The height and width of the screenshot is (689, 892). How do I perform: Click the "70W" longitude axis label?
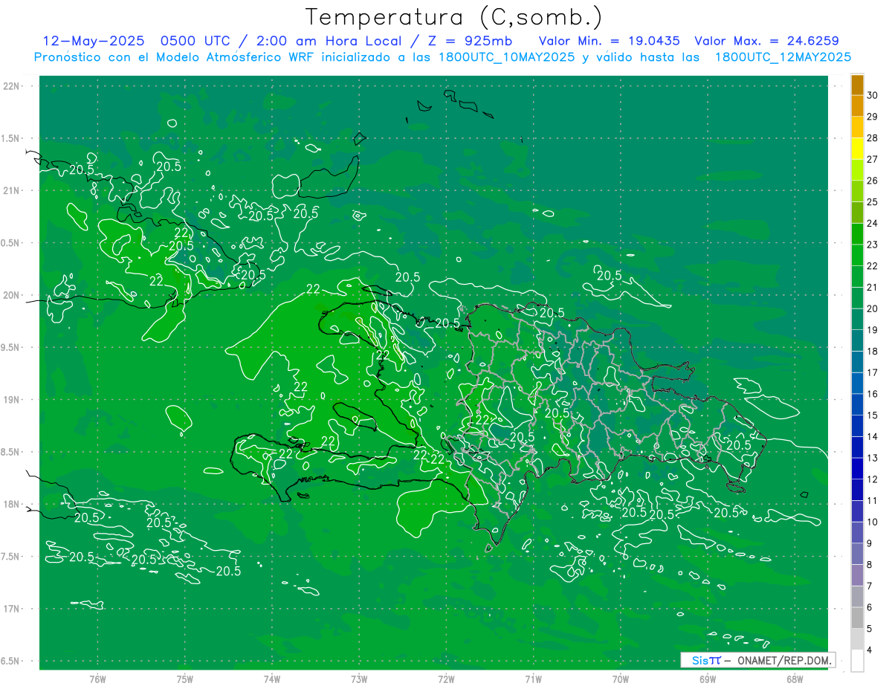click(x=621, y=679)
